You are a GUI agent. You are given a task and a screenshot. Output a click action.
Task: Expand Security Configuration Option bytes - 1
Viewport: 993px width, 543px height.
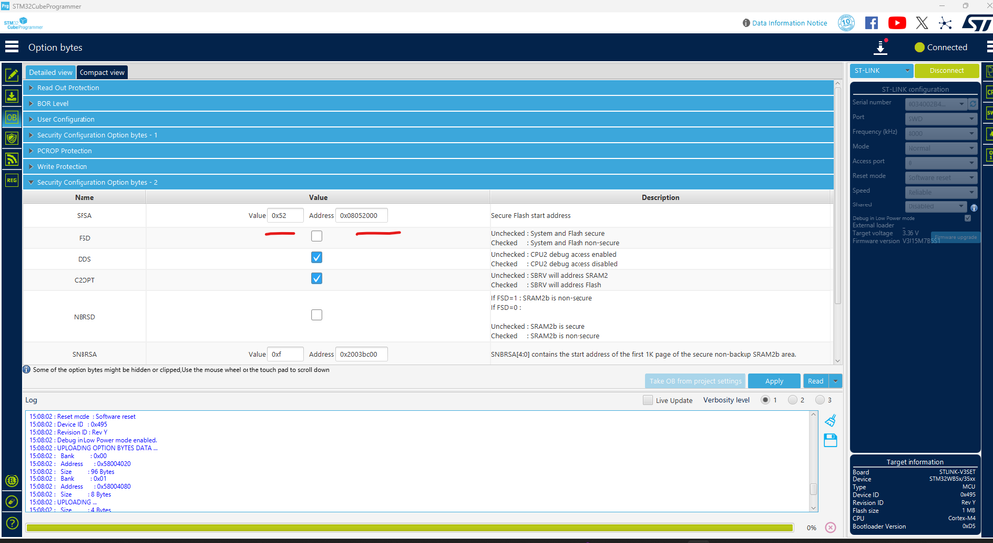(x=428, y=135)
